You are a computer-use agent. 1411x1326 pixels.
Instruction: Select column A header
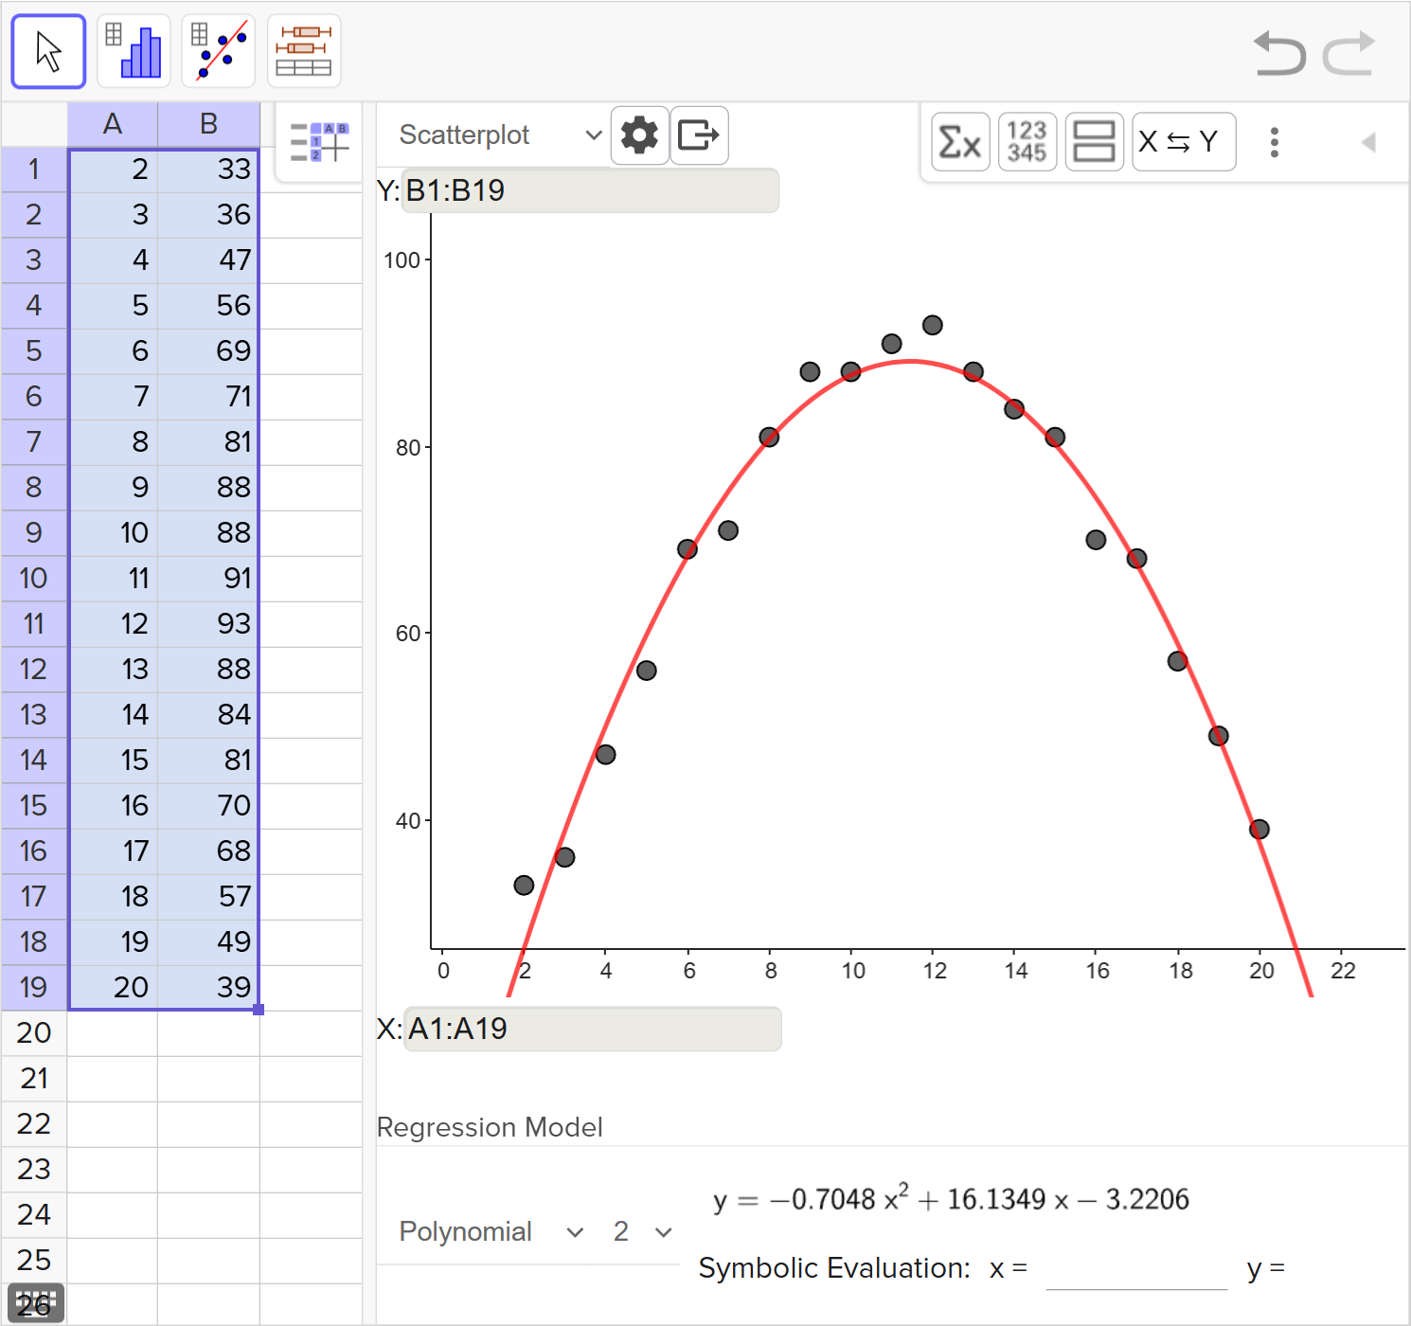(113, 124)
